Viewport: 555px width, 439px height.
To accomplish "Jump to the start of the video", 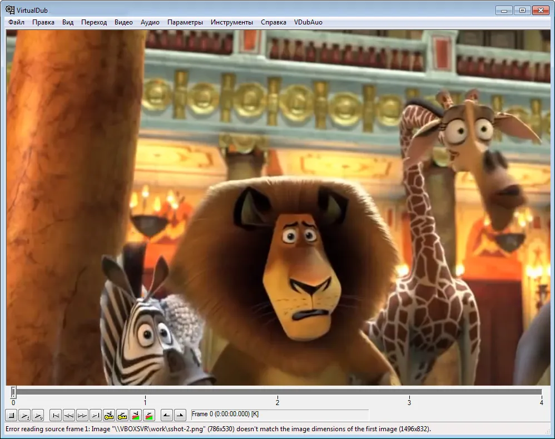I will pyautogui.click(x=56, y=415).
